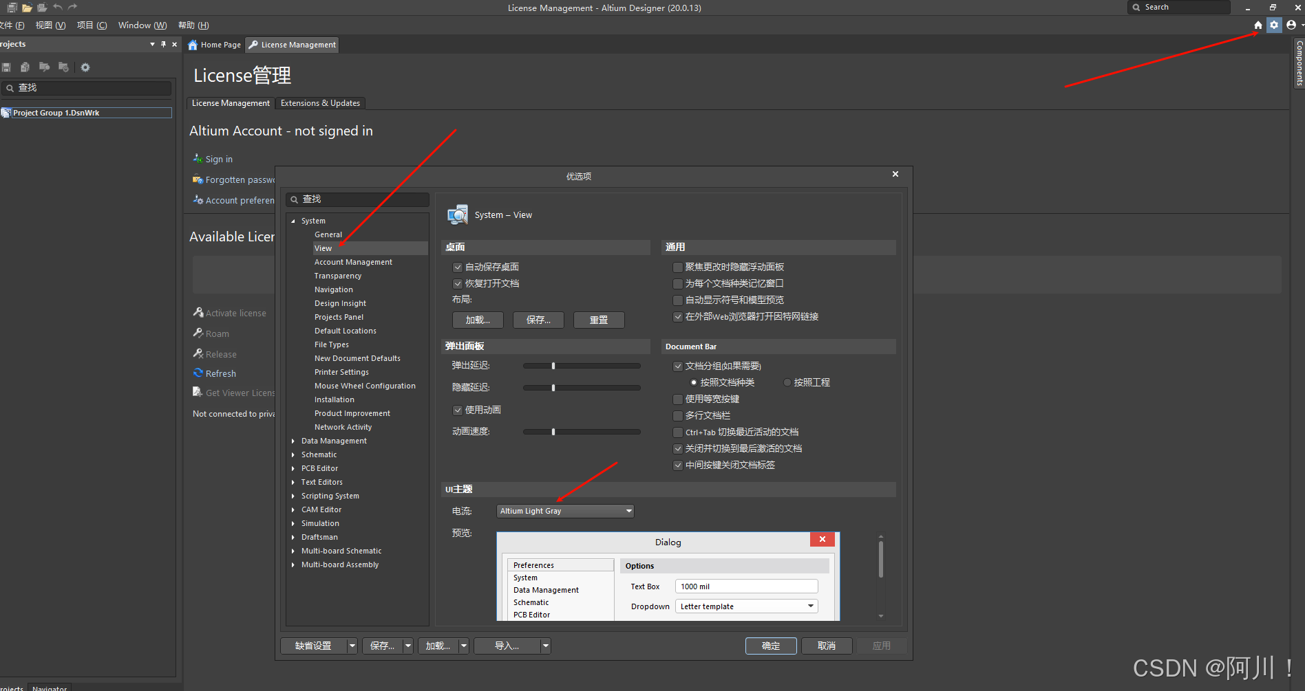Expand the Schematic tree node
1305x691 pixels.
[x=293, y=455]
